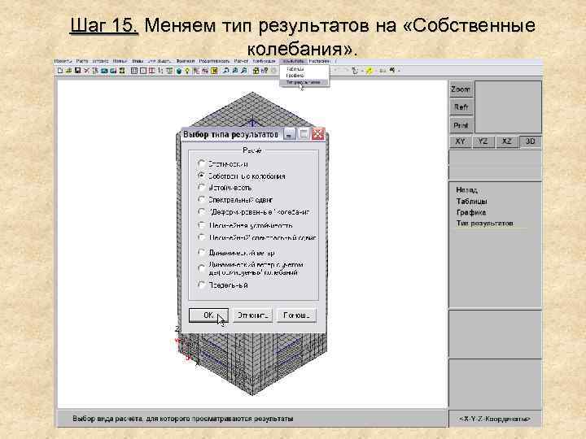Close the Выбор типа результатов dialog
This screenshot has width=586, height=439.
[x=318, y=134]
